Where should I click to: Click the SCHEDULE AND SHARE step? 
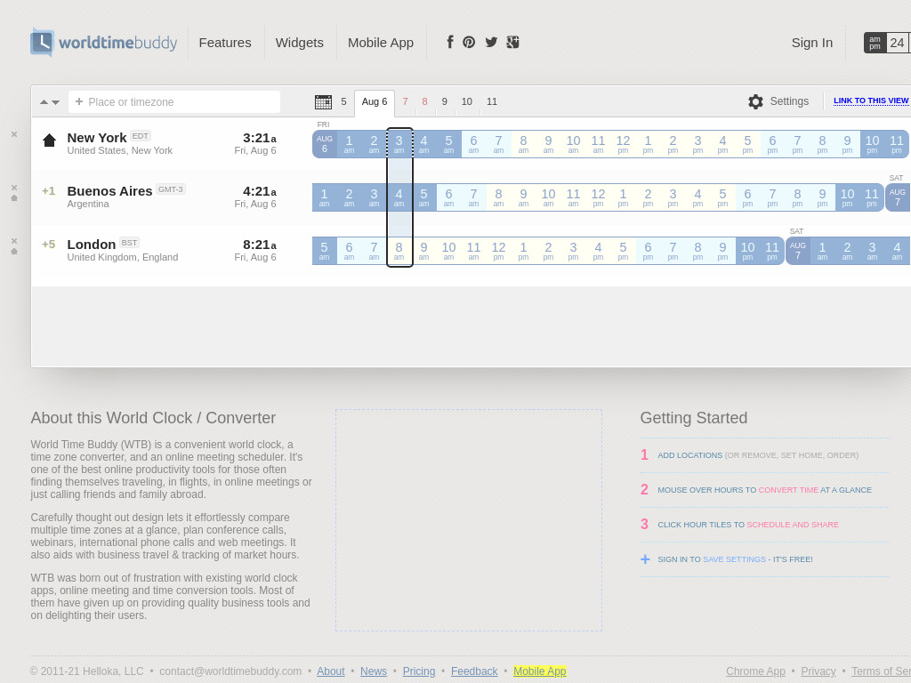pos(793,525)
